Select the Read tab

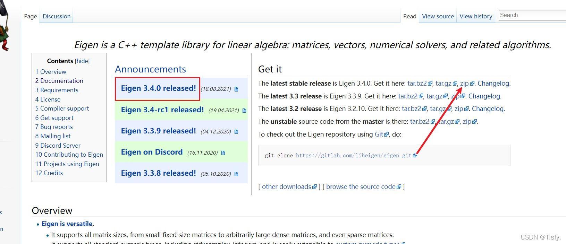tap(410, 16)
